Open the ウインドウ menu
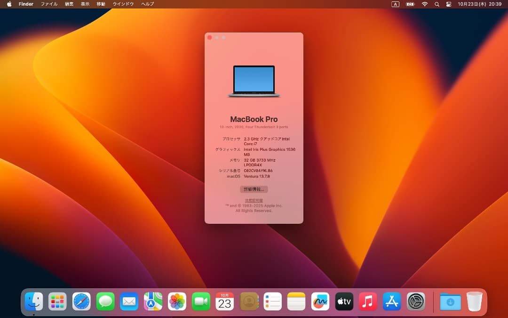The height and width of the screenshot is (318, 508). [x=123, y=4]
